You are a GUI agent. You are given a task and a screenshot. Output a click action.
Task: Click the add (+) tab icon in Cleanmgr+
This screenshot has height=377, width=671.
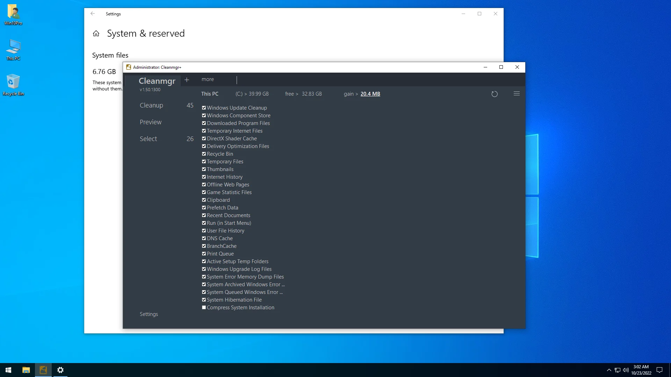(x=188, y=79)
